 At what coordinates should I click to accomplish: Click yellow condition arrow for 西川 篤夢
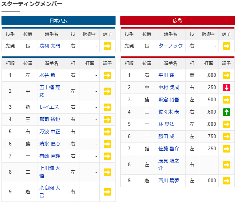[226, 181]
